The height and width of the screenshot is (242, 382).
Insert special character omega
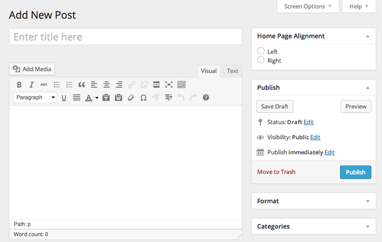144,97
